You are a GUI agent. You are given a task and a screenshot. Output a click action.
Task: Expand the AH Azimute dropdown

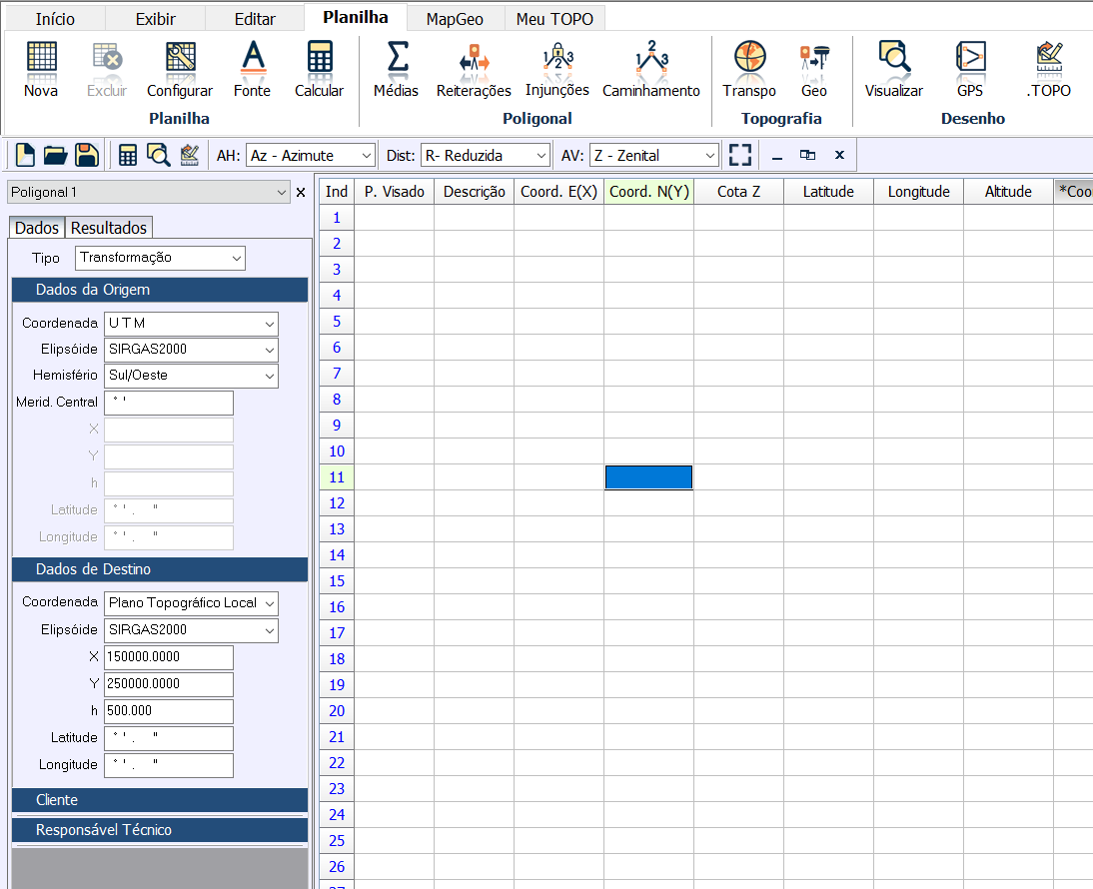pyautogui.click(x=310, y=156)
